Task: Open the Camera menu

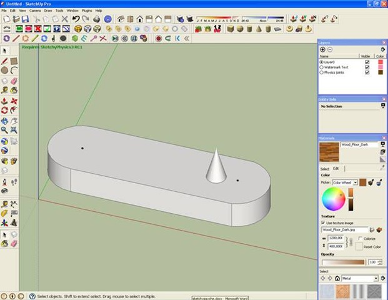Action: [x=36, y=11]
